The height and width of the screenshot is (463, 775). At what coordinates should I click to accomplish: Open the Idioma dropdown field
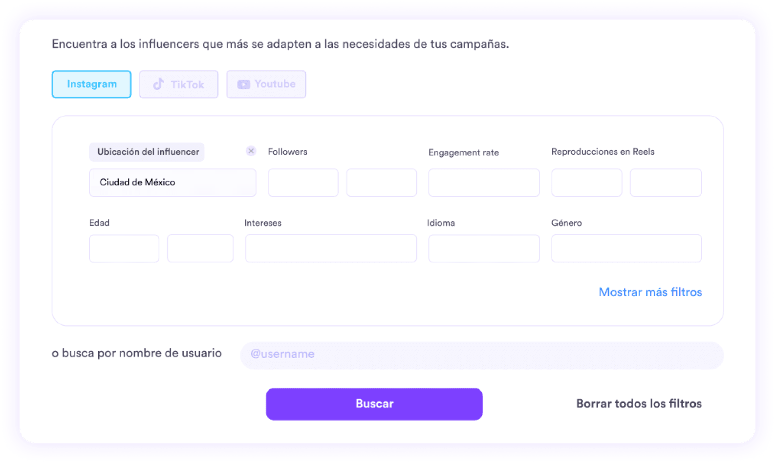(x=484, y=249)
